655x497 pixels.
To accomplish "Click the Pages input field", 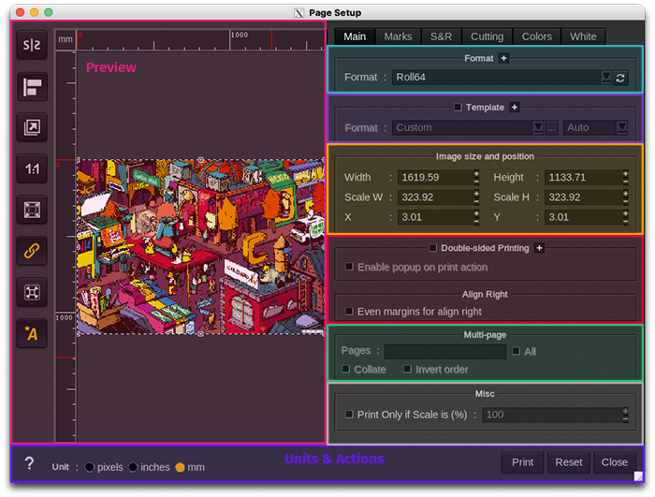I will pos(445,351).
